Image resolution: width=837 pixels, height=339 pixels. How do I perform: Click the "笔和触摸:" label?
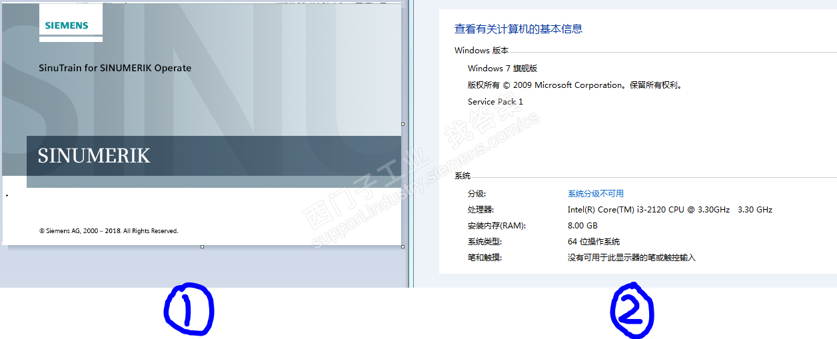[x=485, y=258]
